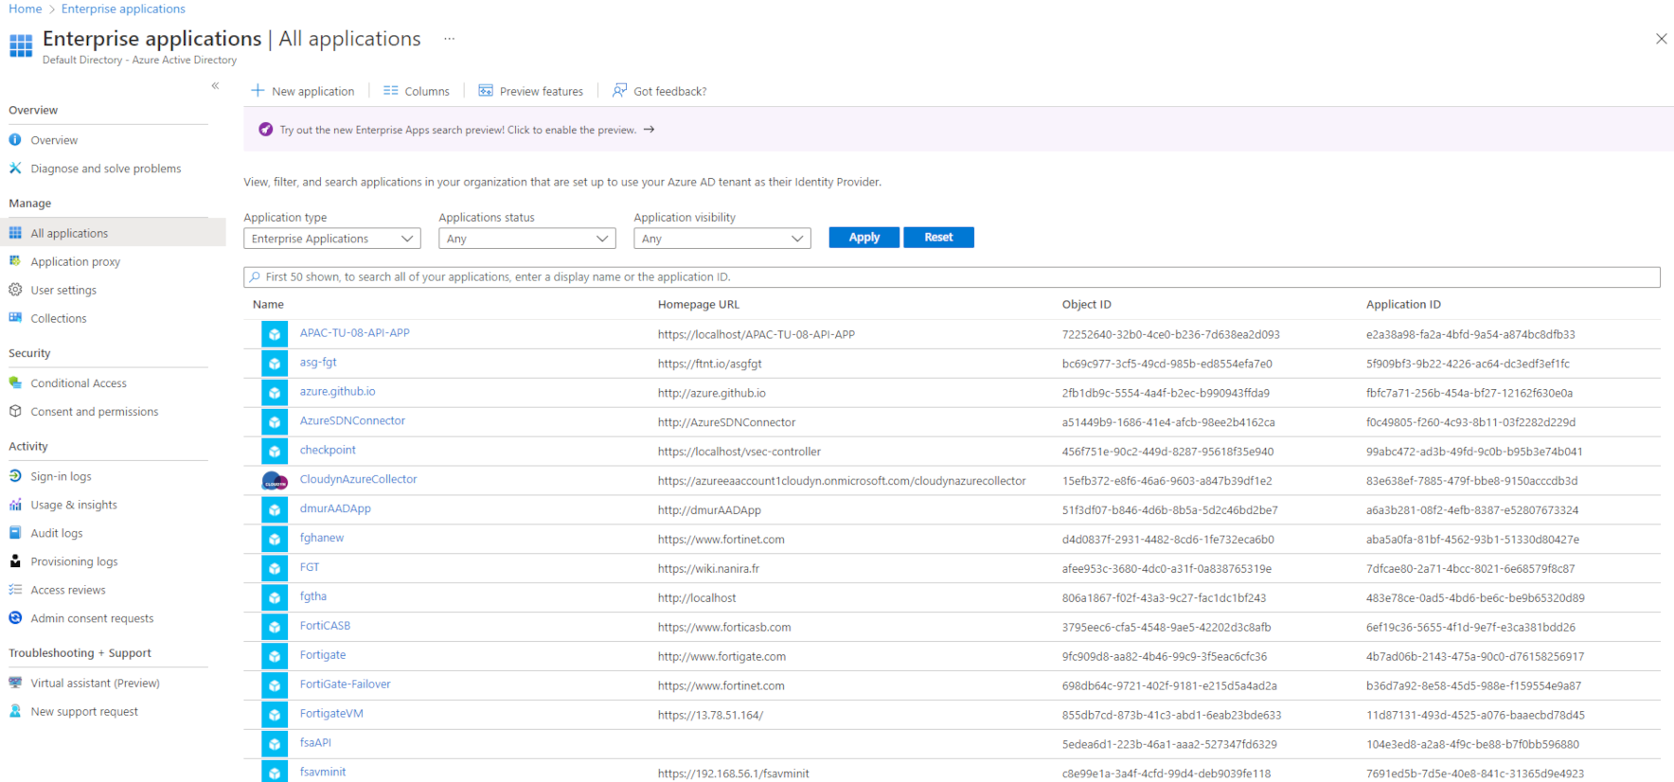Click the Usage & insights chart icon
The height and width of the screenshot is (782, 1674).
[15, 505]
